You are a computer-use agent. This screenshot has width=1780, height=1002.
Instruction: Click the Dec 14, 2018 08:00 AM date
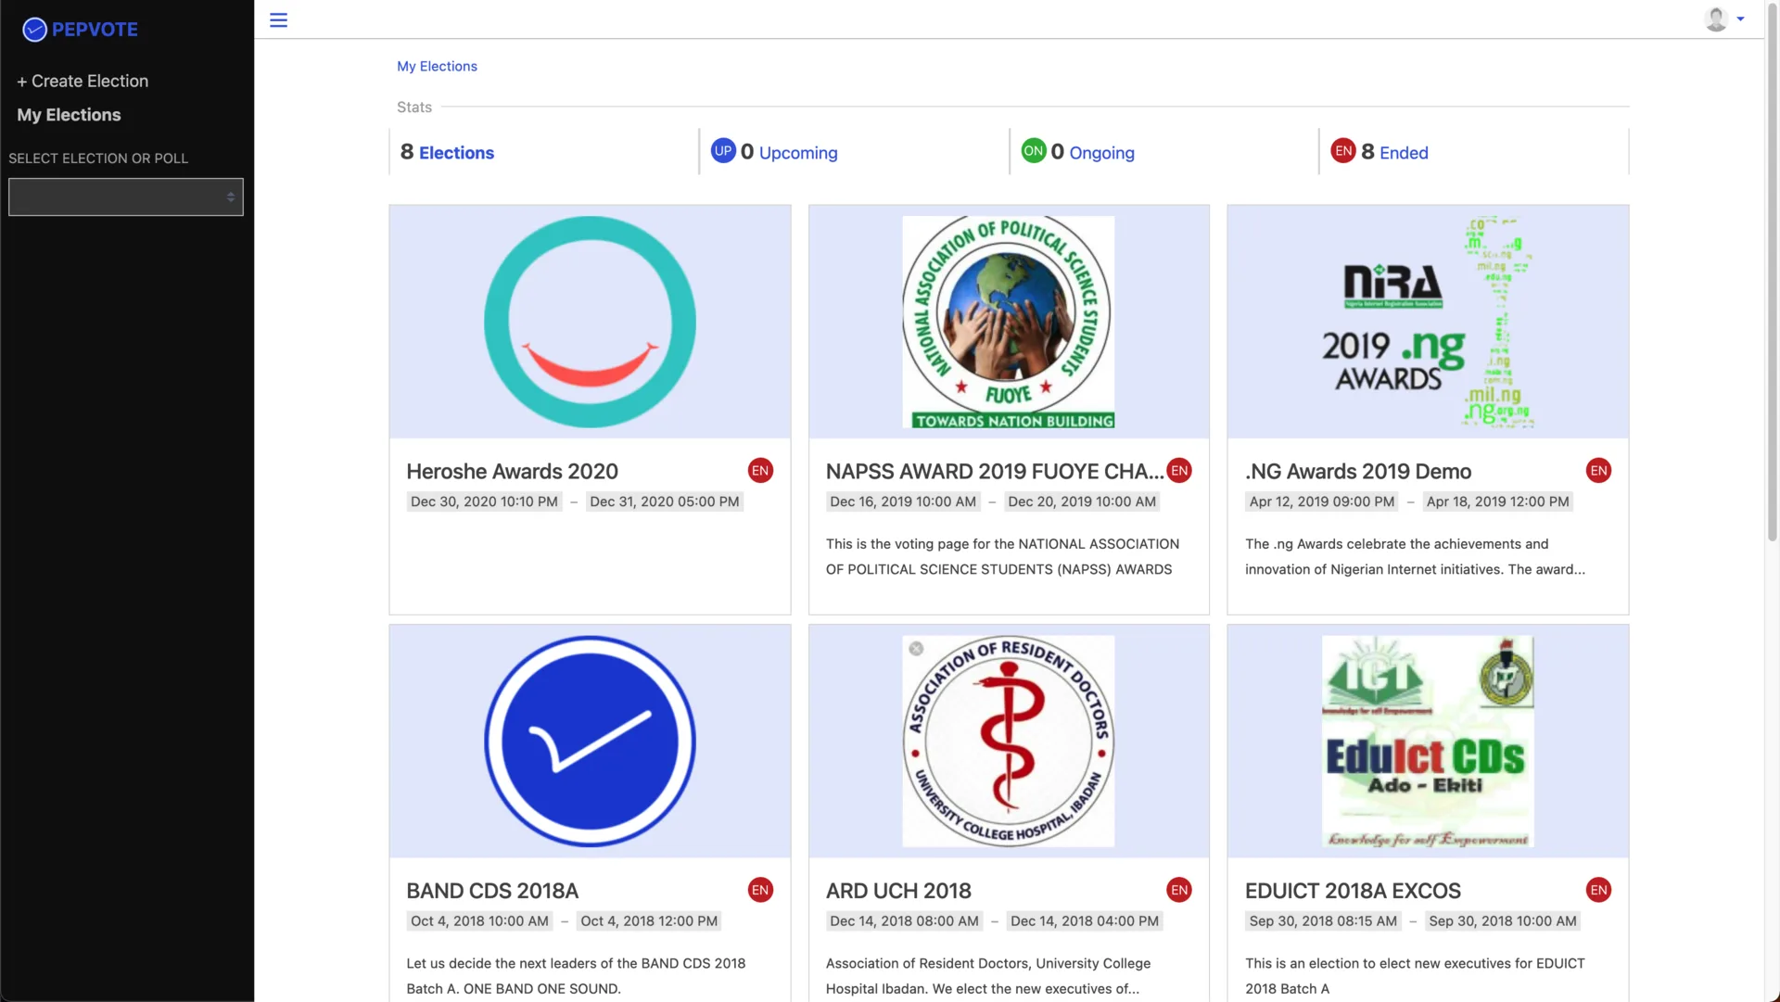pyautogui.click(x=904, y=921)
